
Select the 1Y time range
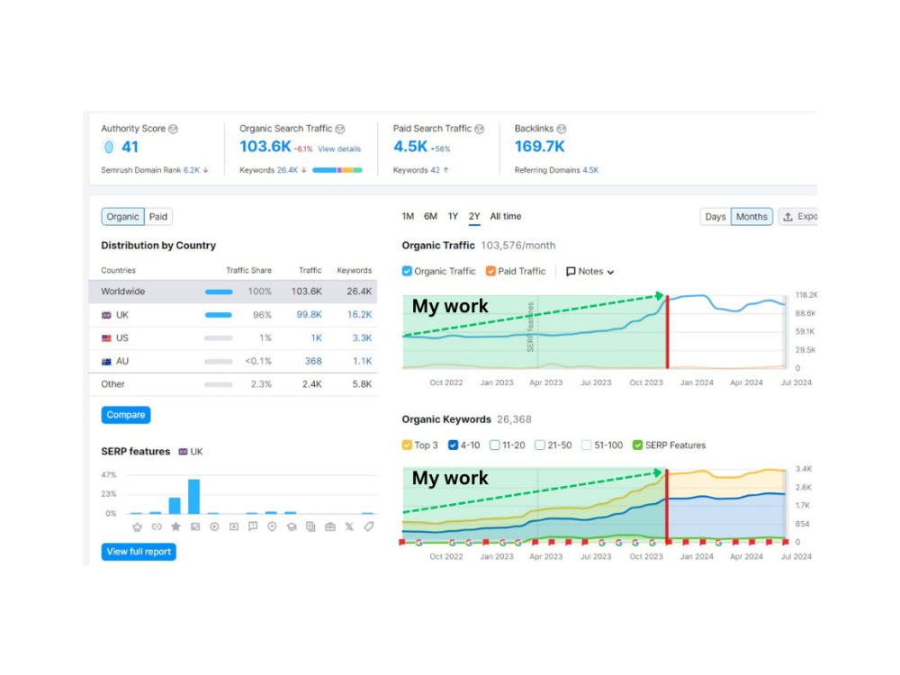tap(453, 216)
